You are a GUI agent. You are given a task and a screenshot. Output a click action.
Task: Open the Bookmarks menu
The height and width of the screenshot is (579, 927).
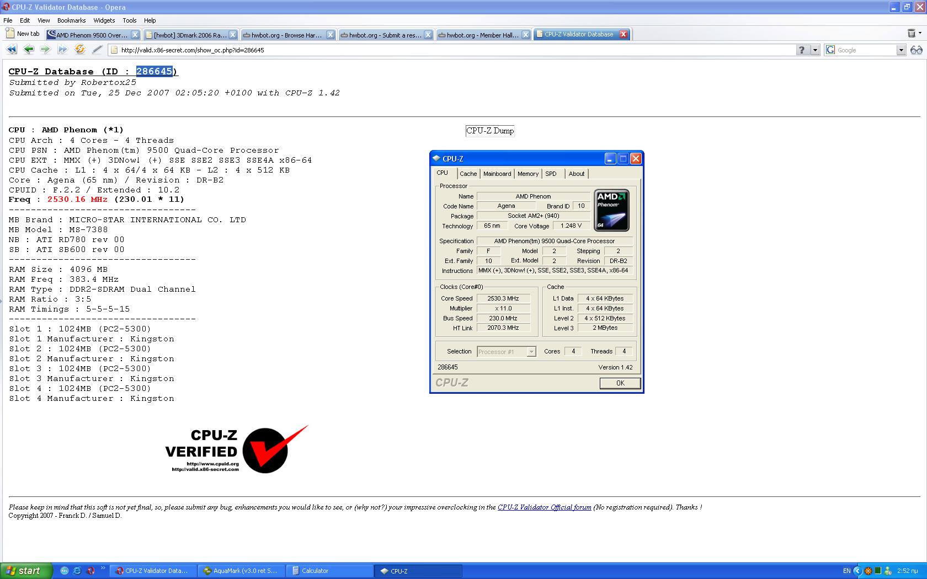click(72, 20)
